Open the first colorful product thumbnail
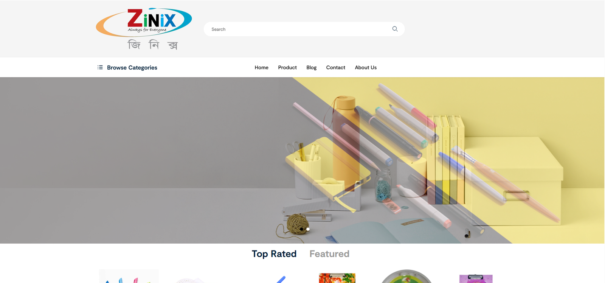This screenshot has height=283, width=605. [x=129, y=277]
